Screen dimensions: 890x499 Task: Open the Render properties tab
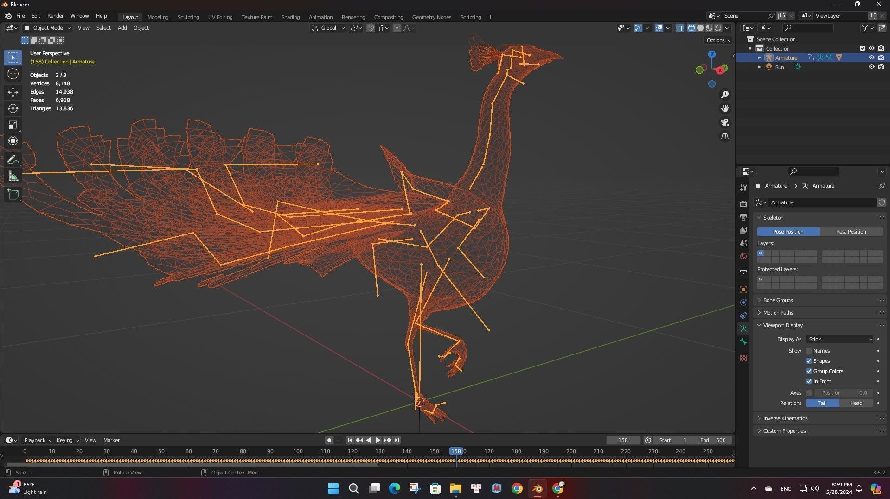coord(743,204)
